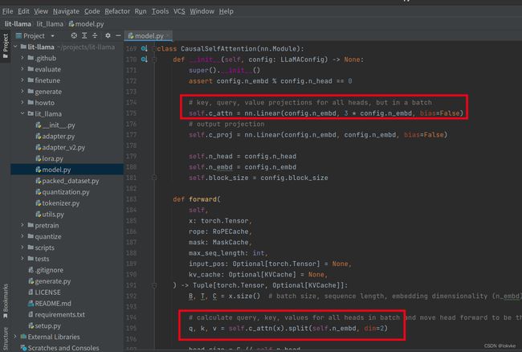Click gutter override icon on line 169
The height and width of the screenshot is (352, 522).
coord(144,48)
